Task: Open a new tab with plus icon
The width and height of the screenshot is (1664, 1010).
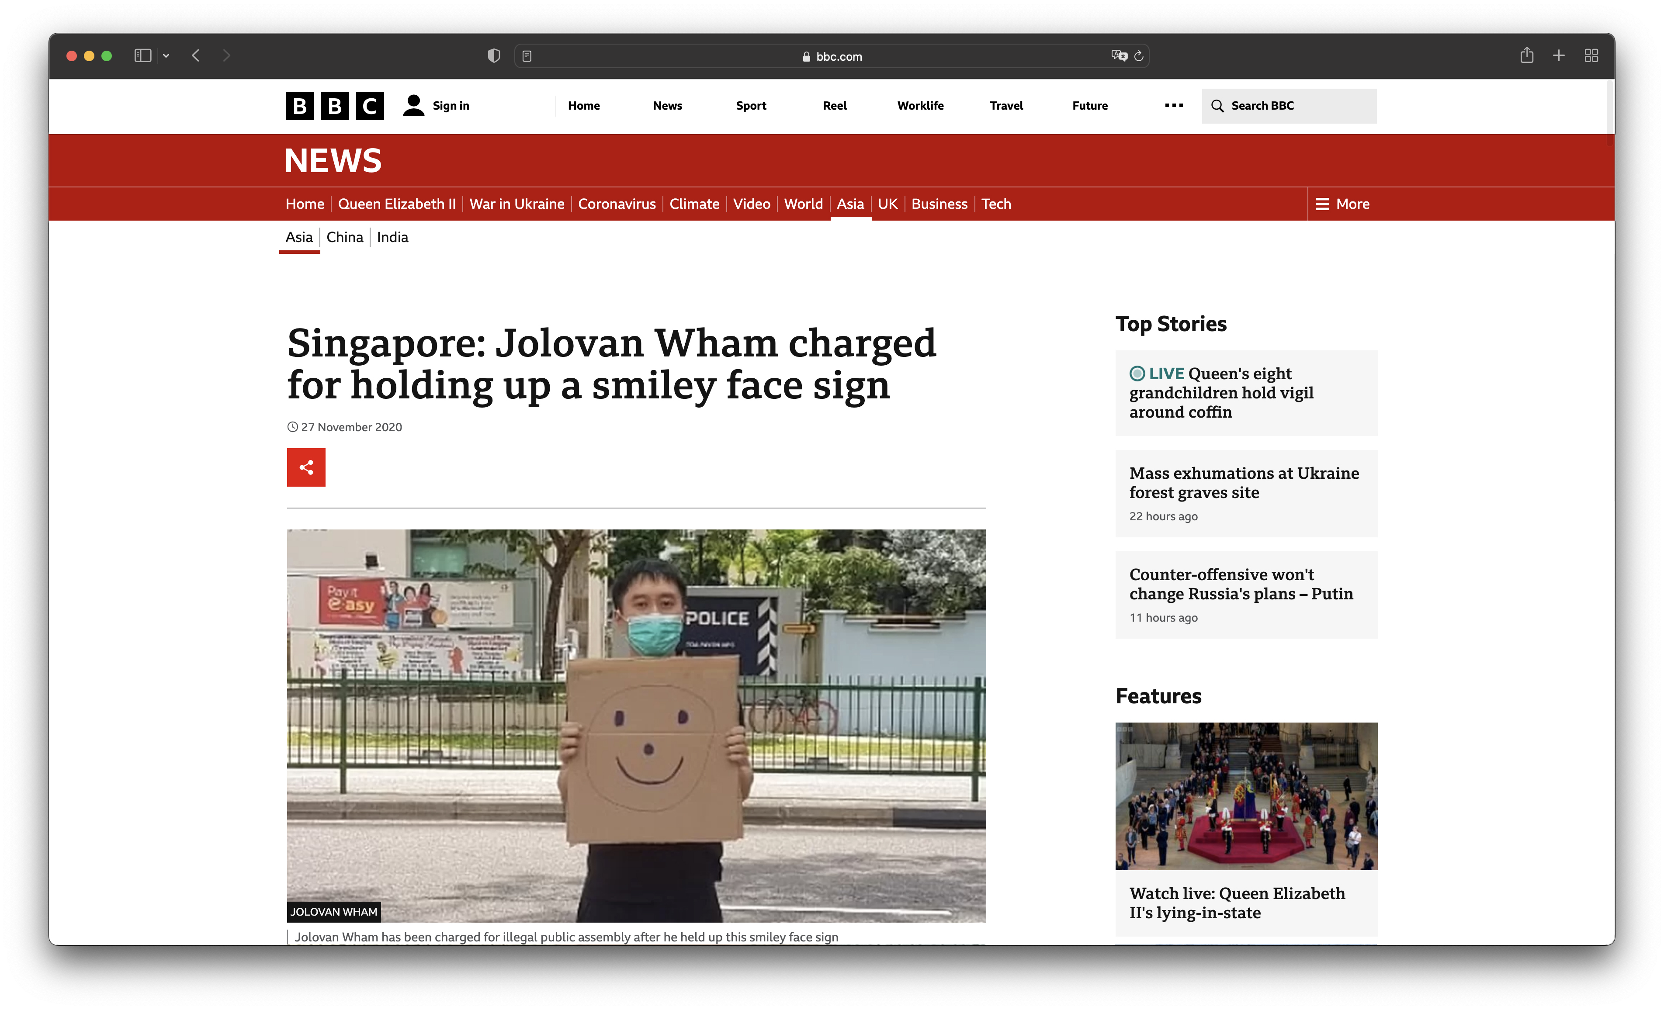Action: point(1559,55)
